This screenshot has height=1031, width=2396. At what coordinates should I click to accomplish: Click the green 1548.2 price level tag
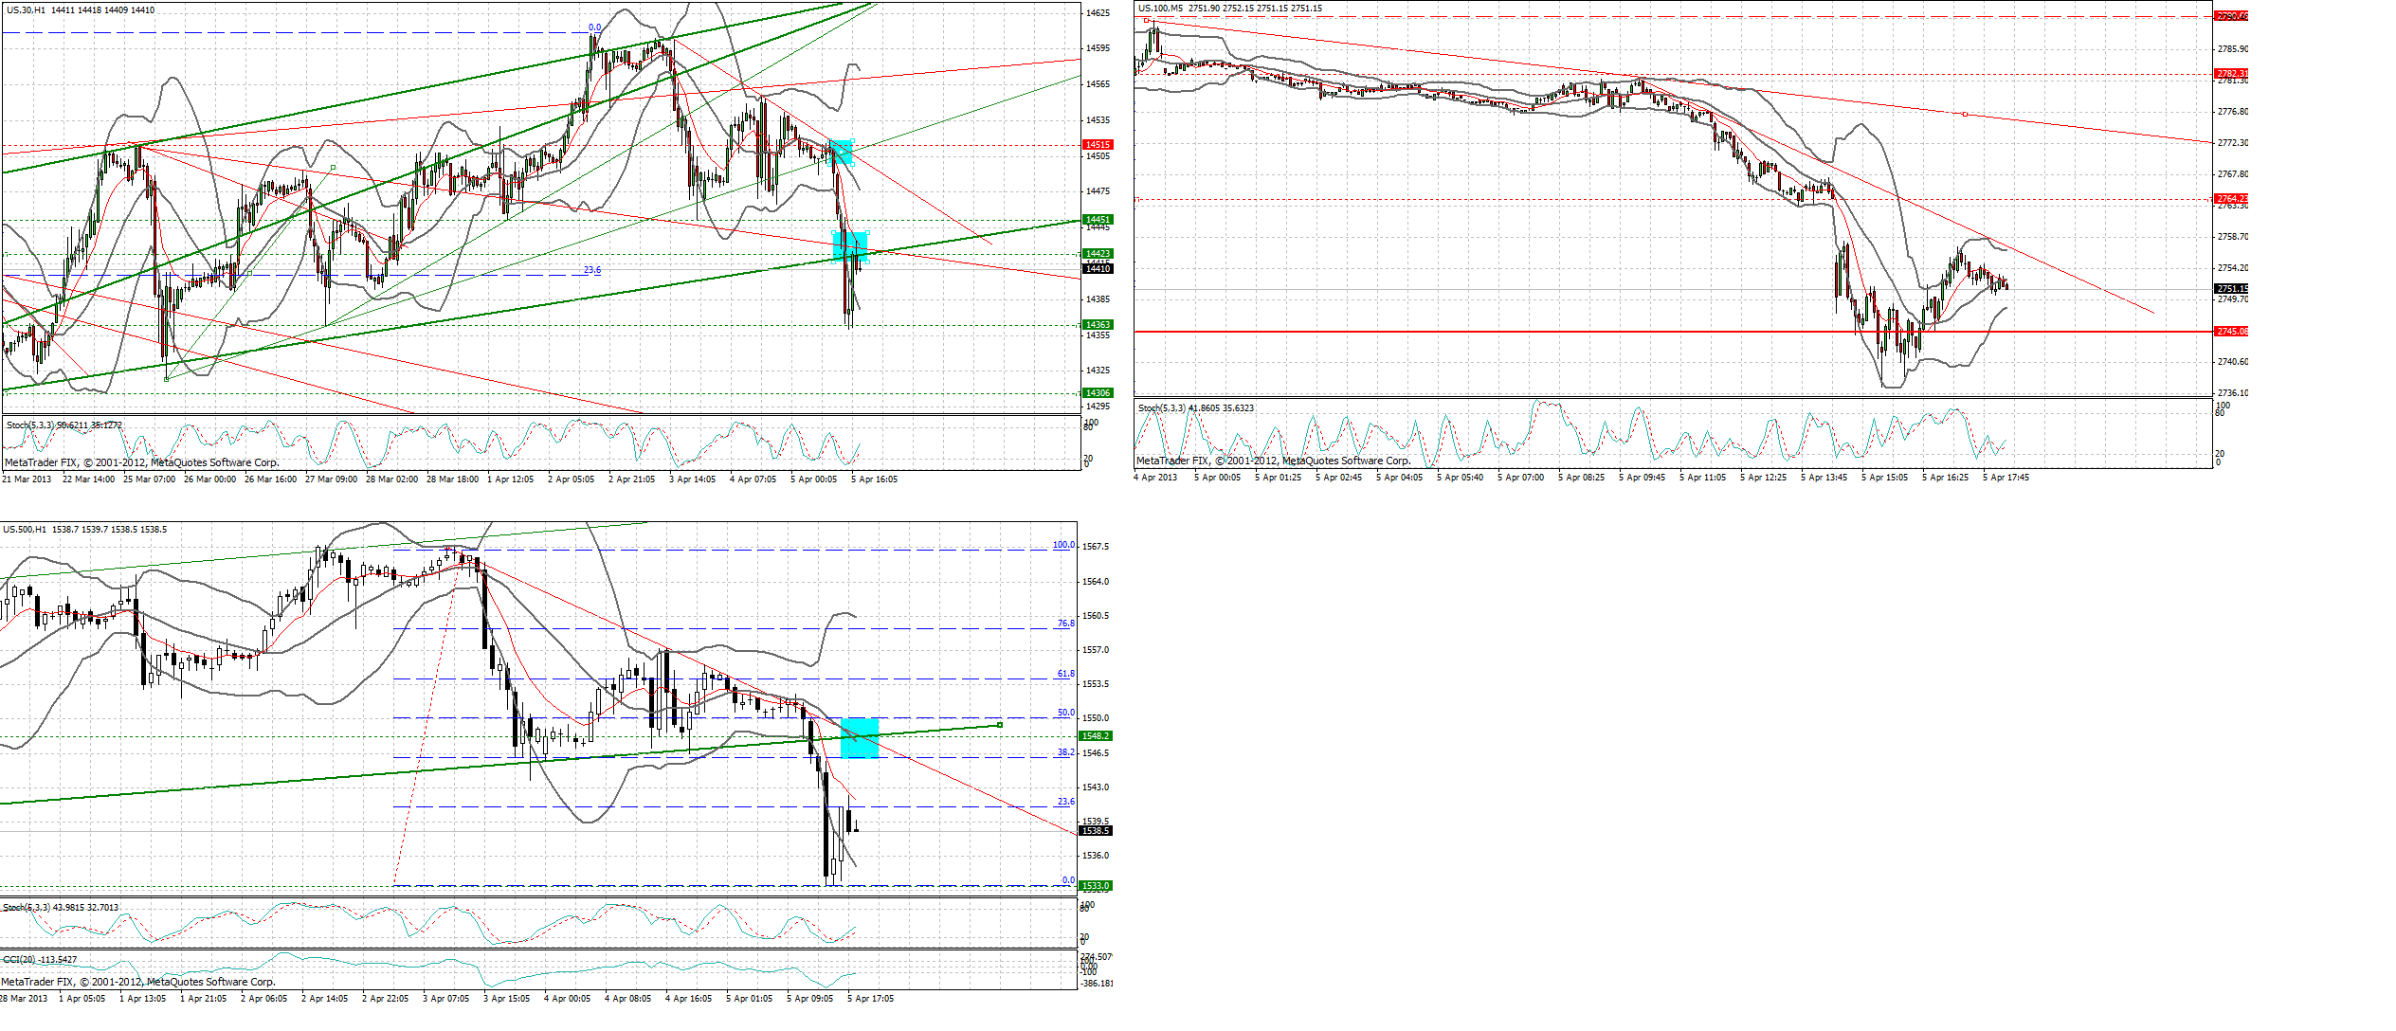point(1095,736)
